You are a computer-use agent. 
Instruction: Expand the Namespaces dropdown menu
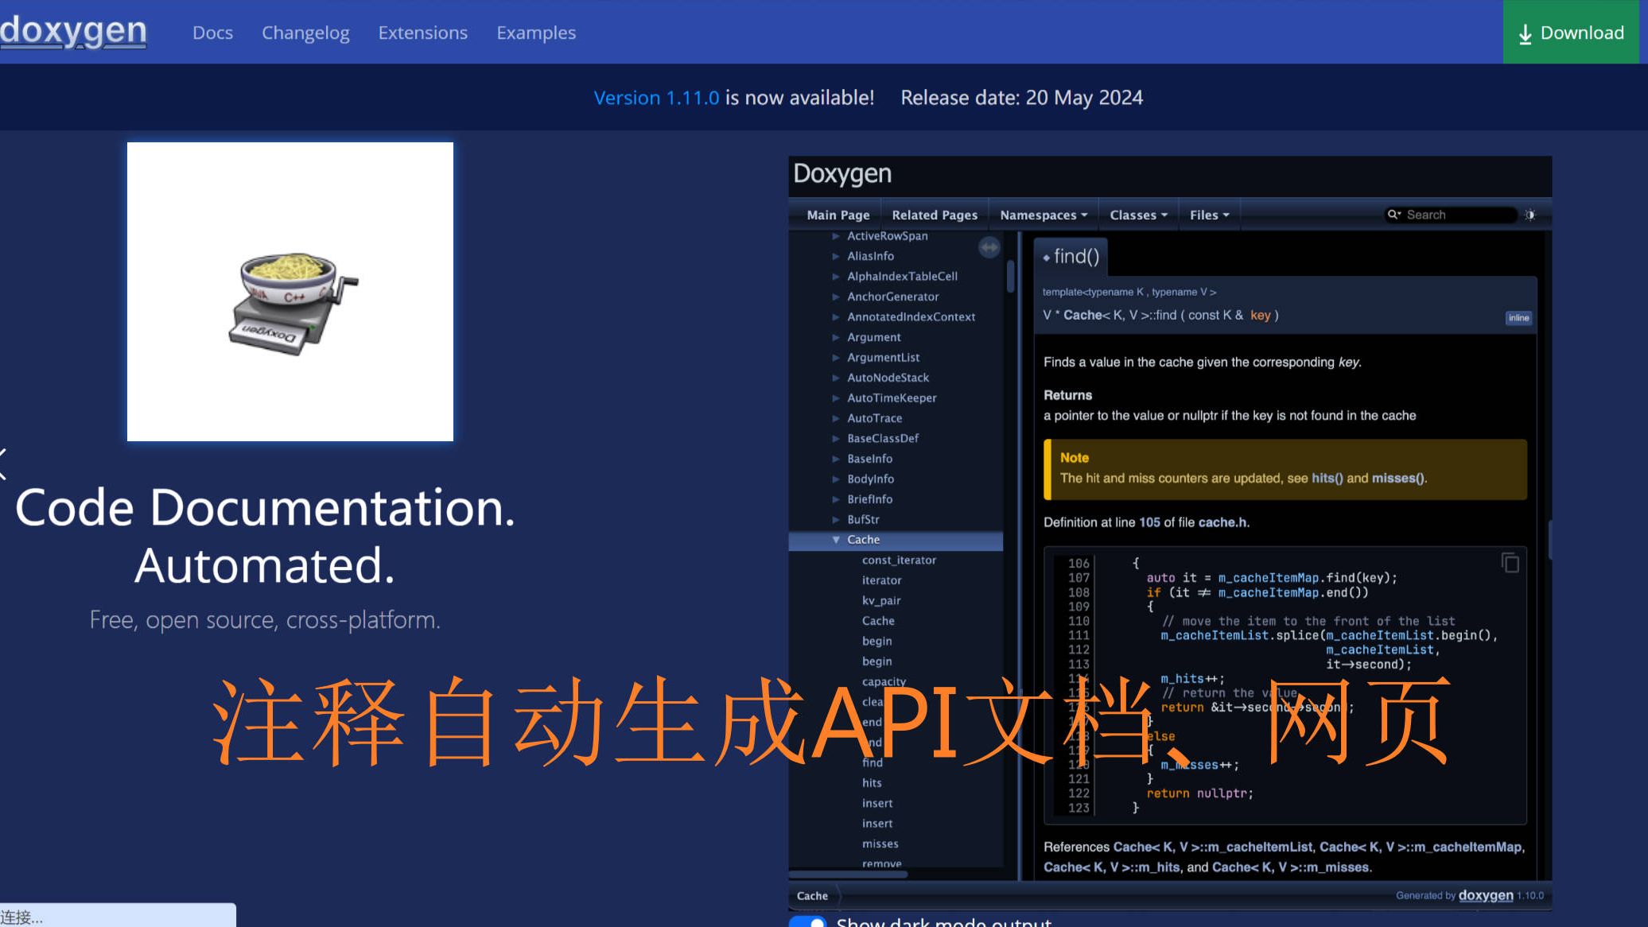(x=1044, y=215)
